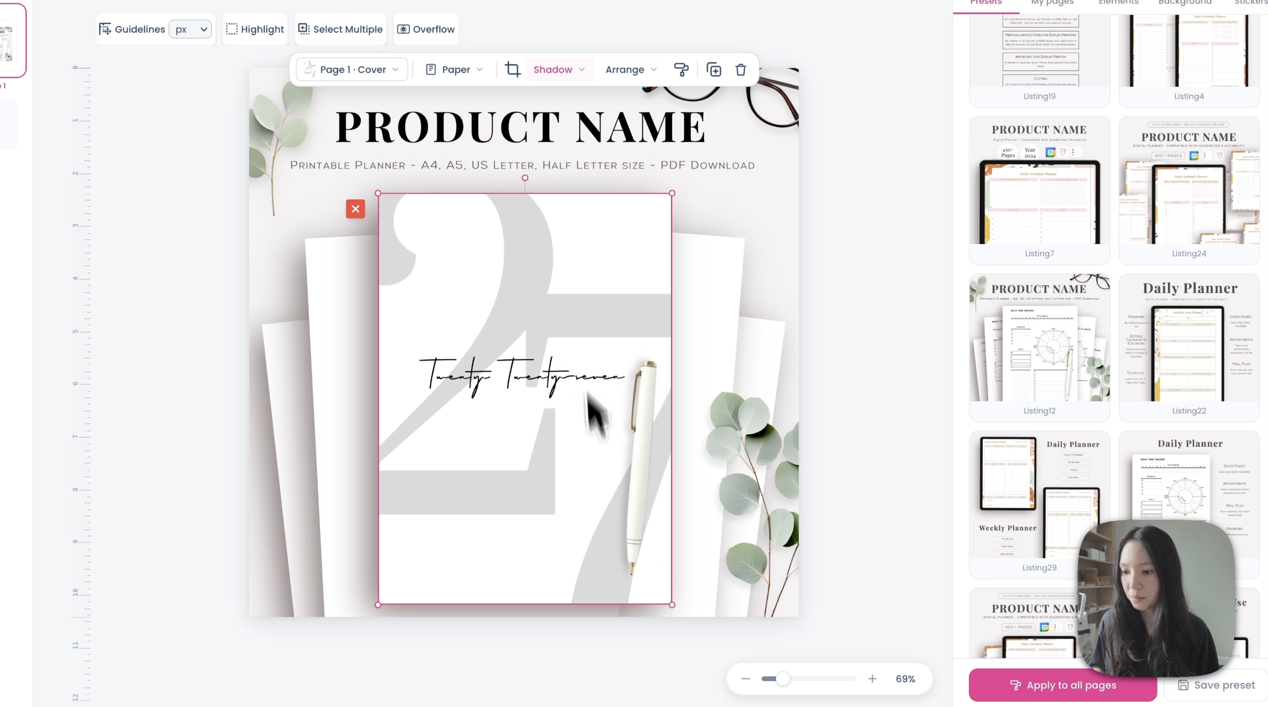Switch to the My pages tab
The image size is (1268, 707).
[x=1052, y=3]
